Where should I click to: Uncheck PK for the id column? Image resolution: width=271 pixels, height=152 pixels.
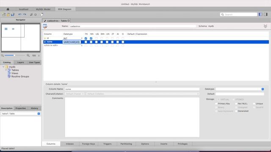pyautogui.click(x=86, y=38)
